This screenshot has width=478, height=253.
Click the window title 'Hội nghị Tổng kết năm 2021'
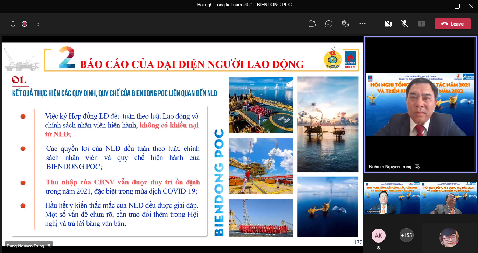coord(244,5)
